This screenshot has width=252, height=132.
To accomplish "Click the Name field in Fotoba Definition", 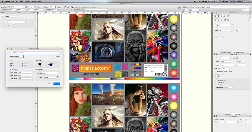I will 36,53.
